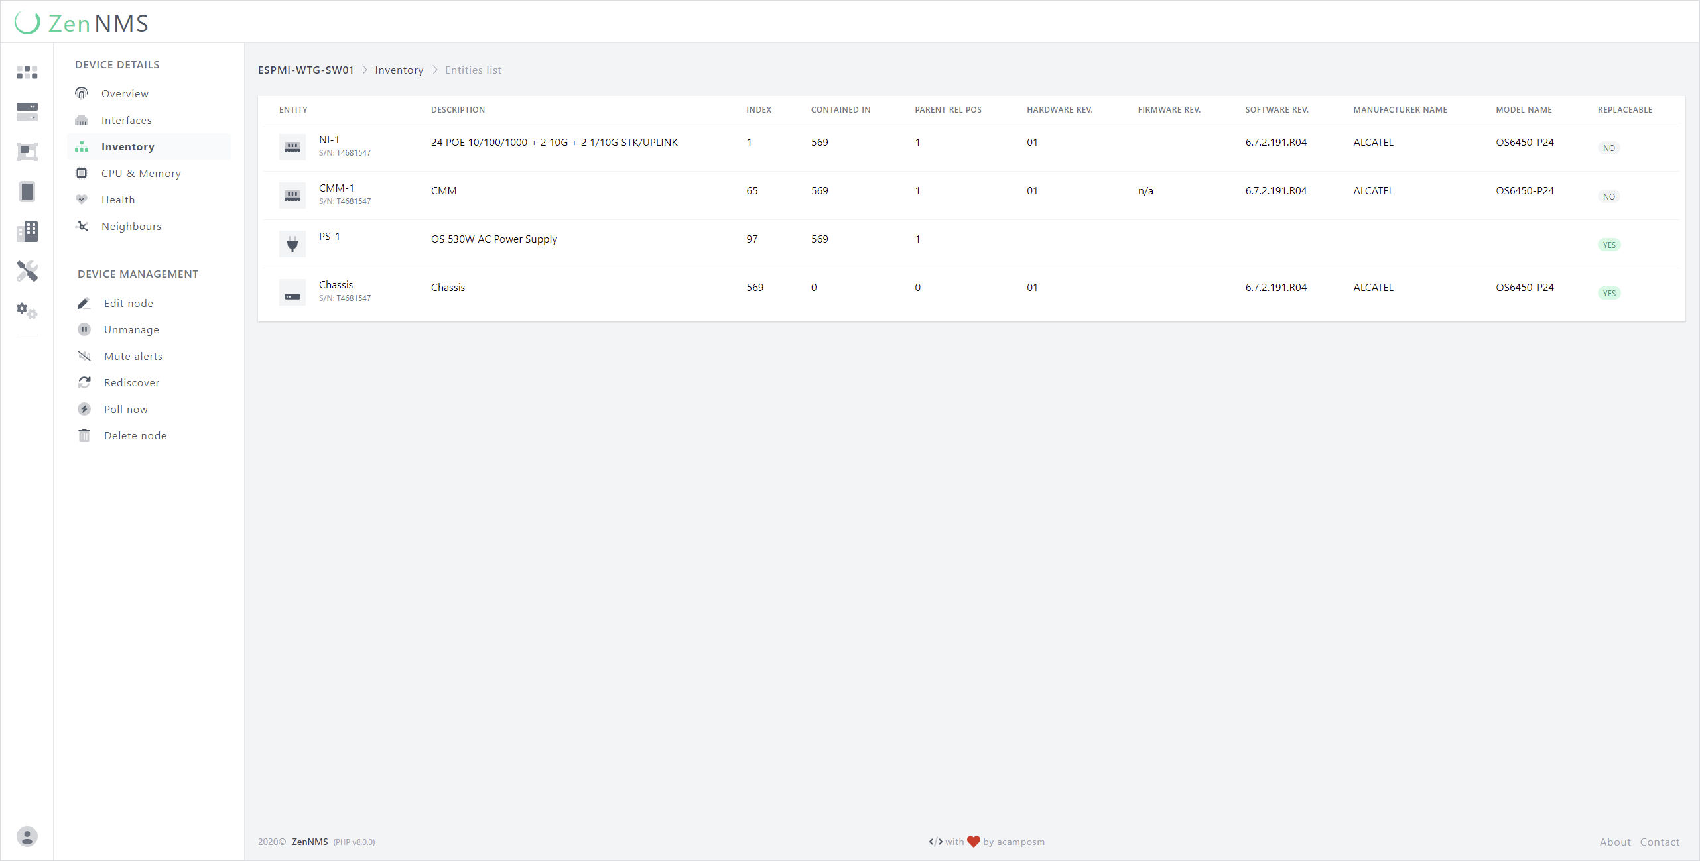Image resolution: width=1700 pixels, height=861 pixels.
Task: Click Chassis entity name
Action: pyautogui.click(x=336, y=285)
